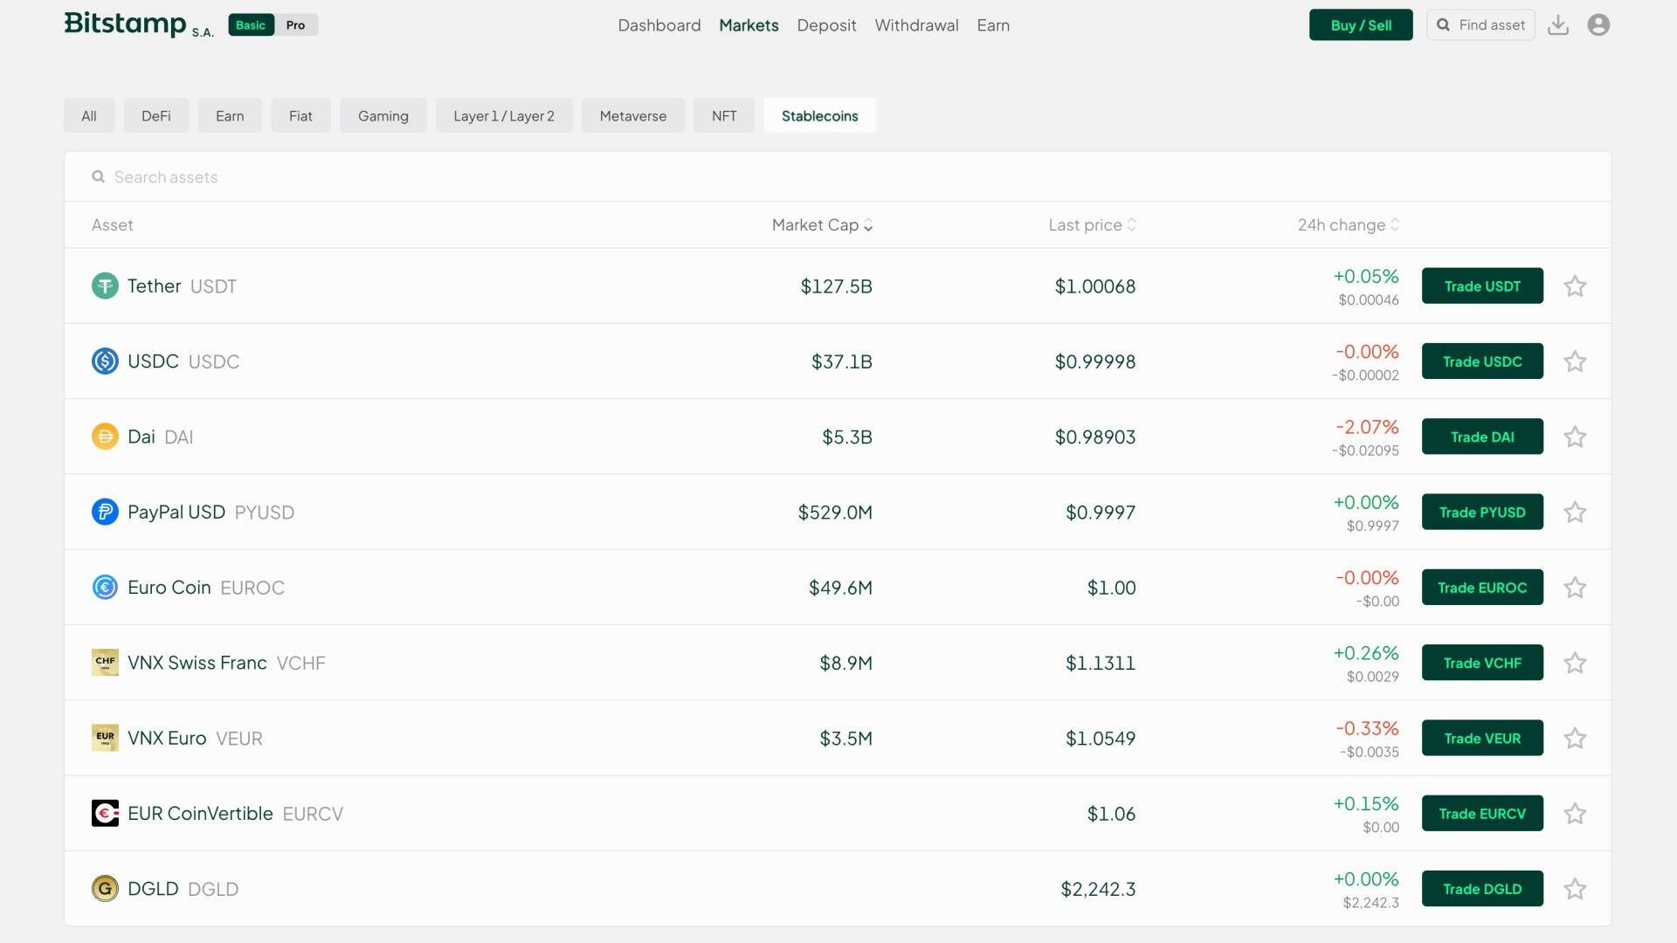
Task: Click the Tether coin icon
Action: 105,286
